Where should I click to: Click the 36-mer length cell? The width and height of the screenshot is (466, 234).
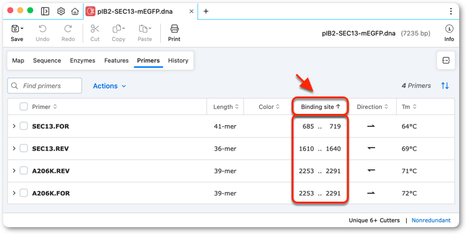click(226, 149)
